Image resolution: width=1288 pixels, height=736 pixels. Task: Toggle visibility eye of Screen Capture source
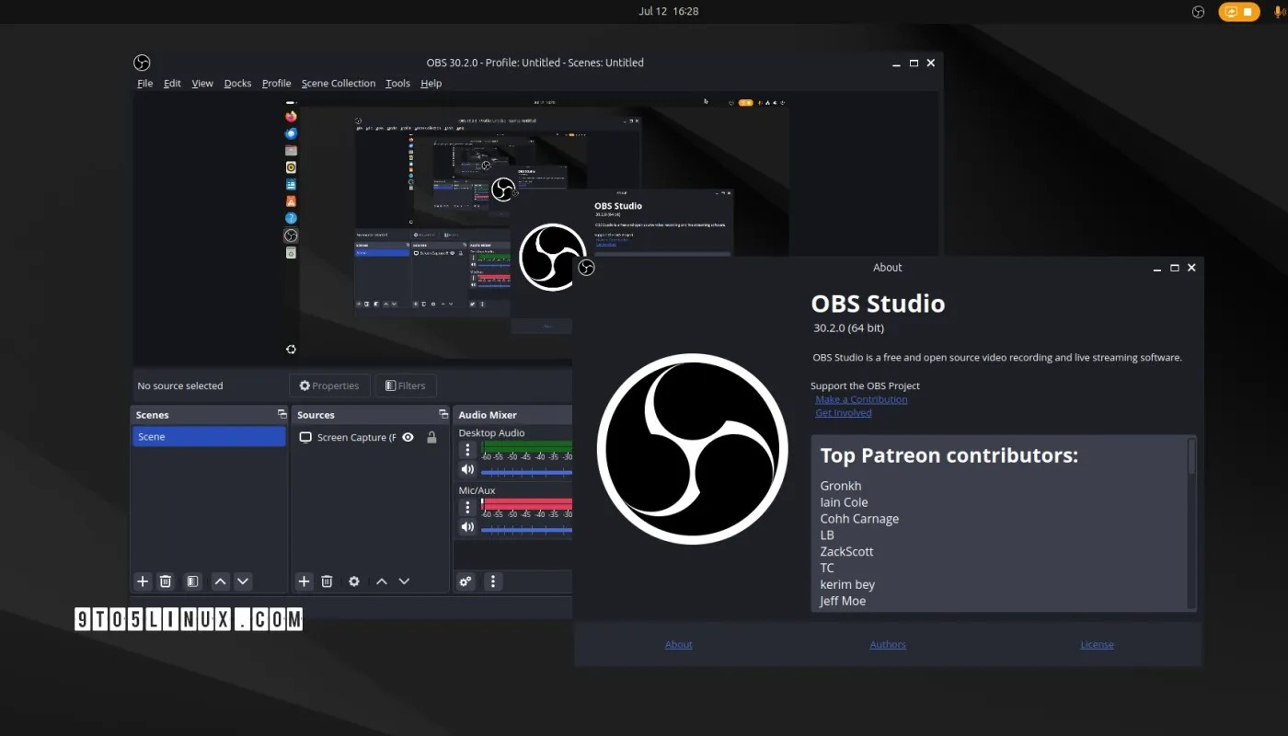coord(408,437)
